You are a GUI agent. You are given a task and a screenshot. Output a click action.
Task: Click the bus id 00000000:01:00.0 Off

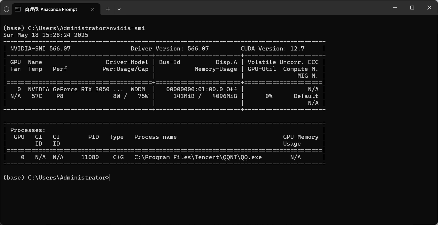coord(202,89)
